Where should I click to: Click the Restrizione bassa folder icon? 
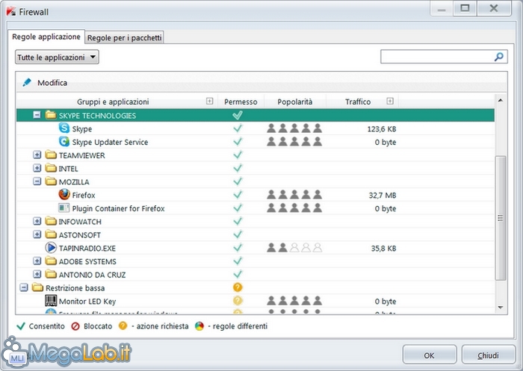37,287
